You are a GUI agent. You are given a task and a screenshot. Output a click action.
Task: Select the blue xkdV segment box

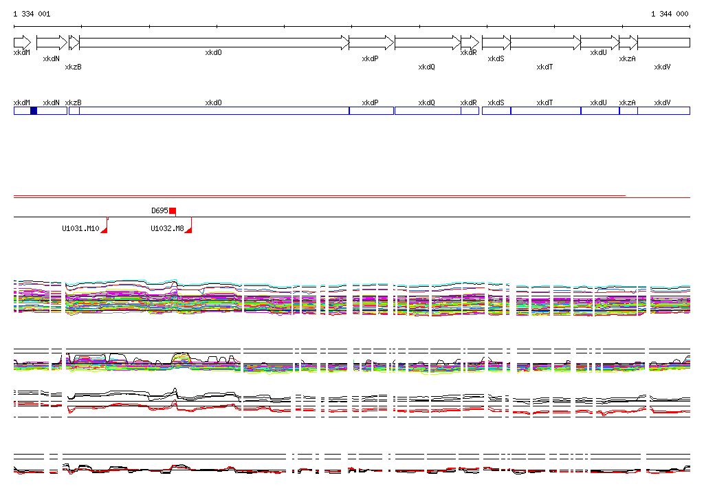[x=664, y=111]
